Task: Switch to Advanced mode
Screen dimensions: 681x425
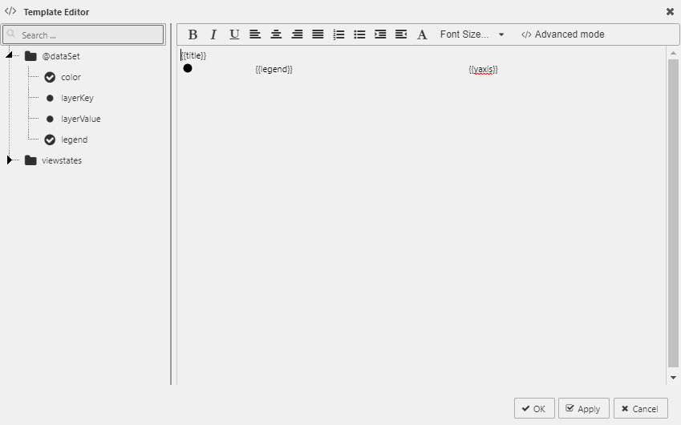Action: pyautogui.click(x=562, y=34)
